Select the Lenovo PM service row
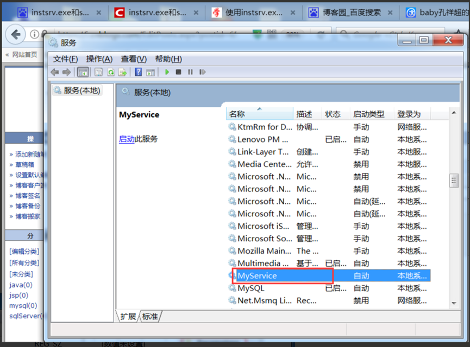This screenshot has width=470, height=347. [329, 139]
